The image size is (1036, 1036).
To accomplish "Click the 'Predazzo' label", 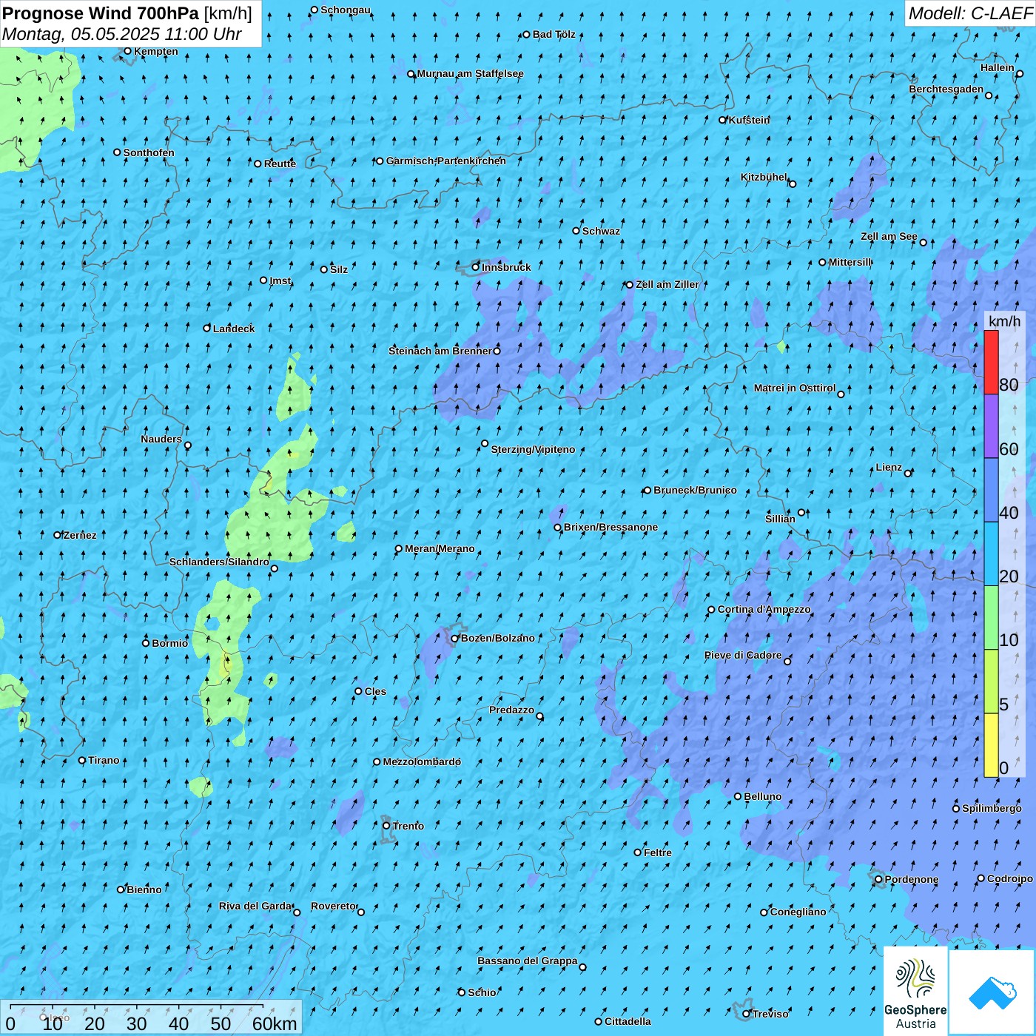I will 511,710.
